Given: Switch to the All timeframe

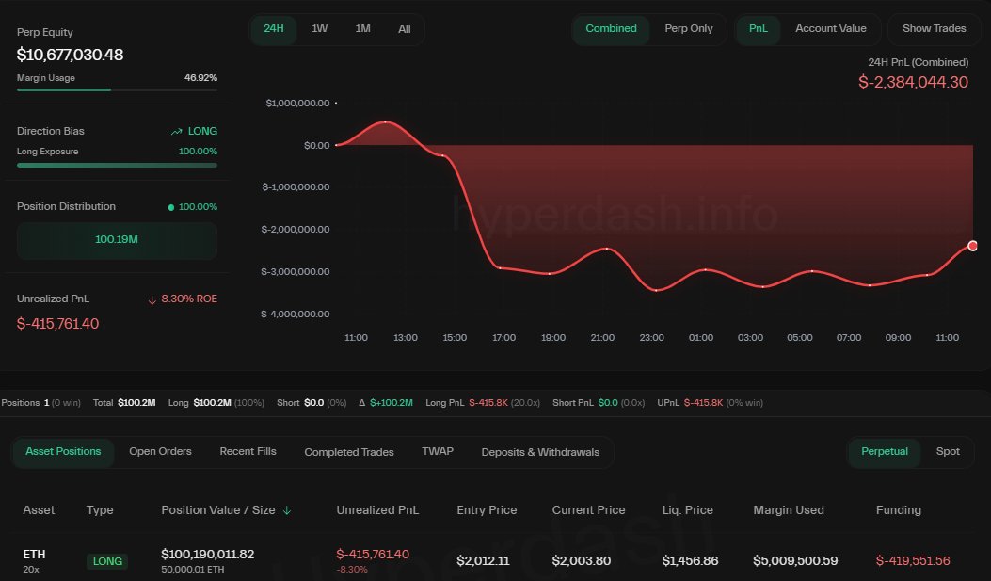Looking at the screenshot, I should pos(404,29).
